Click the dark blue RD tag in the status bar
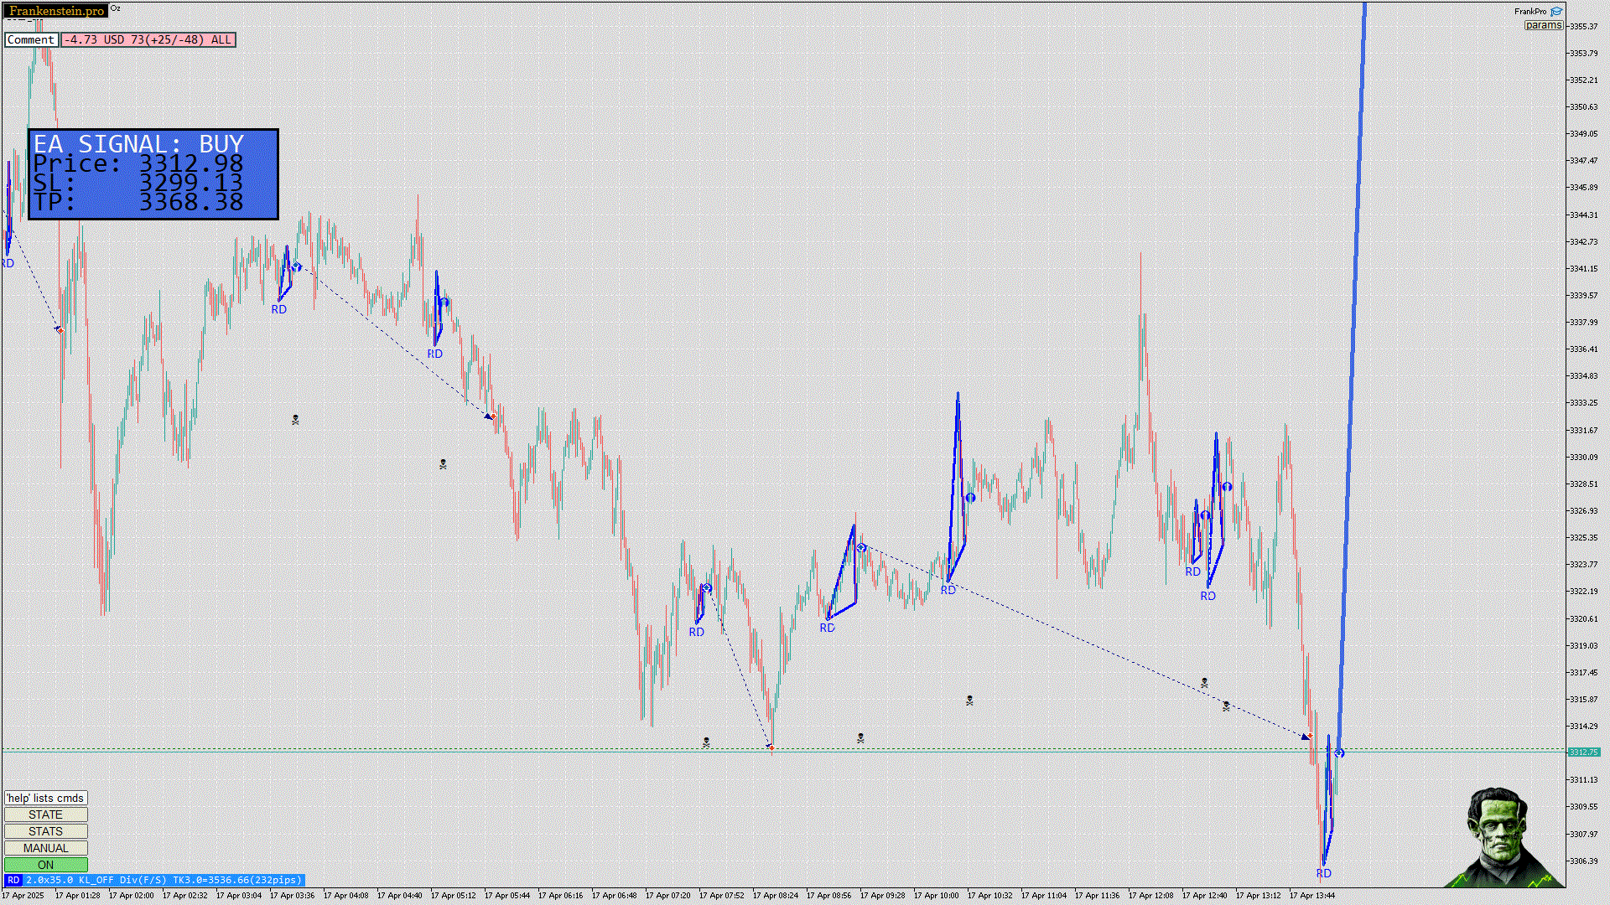Screen dimensions: 1610x905 pos(13,880)
